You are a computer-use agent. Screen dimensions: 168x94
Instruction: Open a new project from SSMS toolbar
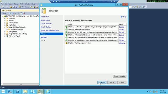pos(3,7)
